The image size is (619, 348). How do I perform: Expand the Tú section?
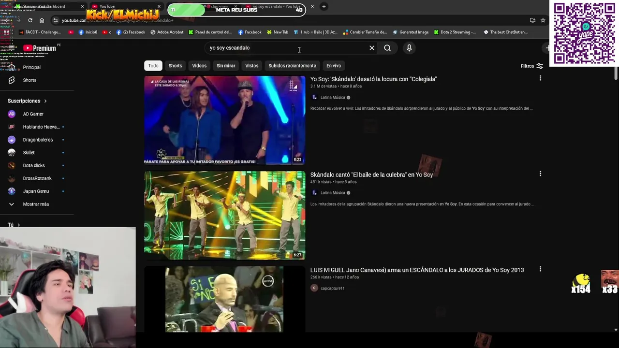14,225
